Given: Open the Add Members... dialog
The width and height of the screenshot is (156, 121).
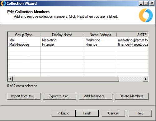Looking at the screenshot, I should click(x=96, y=96).
